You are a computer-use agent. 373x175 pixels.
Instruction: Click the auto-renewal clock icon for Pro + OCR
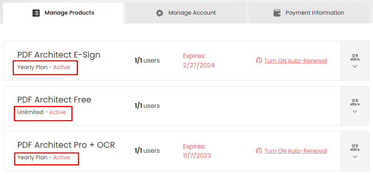pyautogui.click(x=259, y=151)
